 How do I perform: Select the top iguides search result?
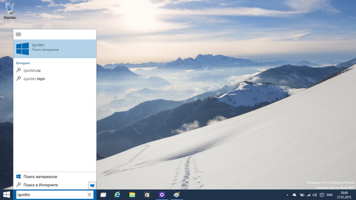(x=54, y=48)
